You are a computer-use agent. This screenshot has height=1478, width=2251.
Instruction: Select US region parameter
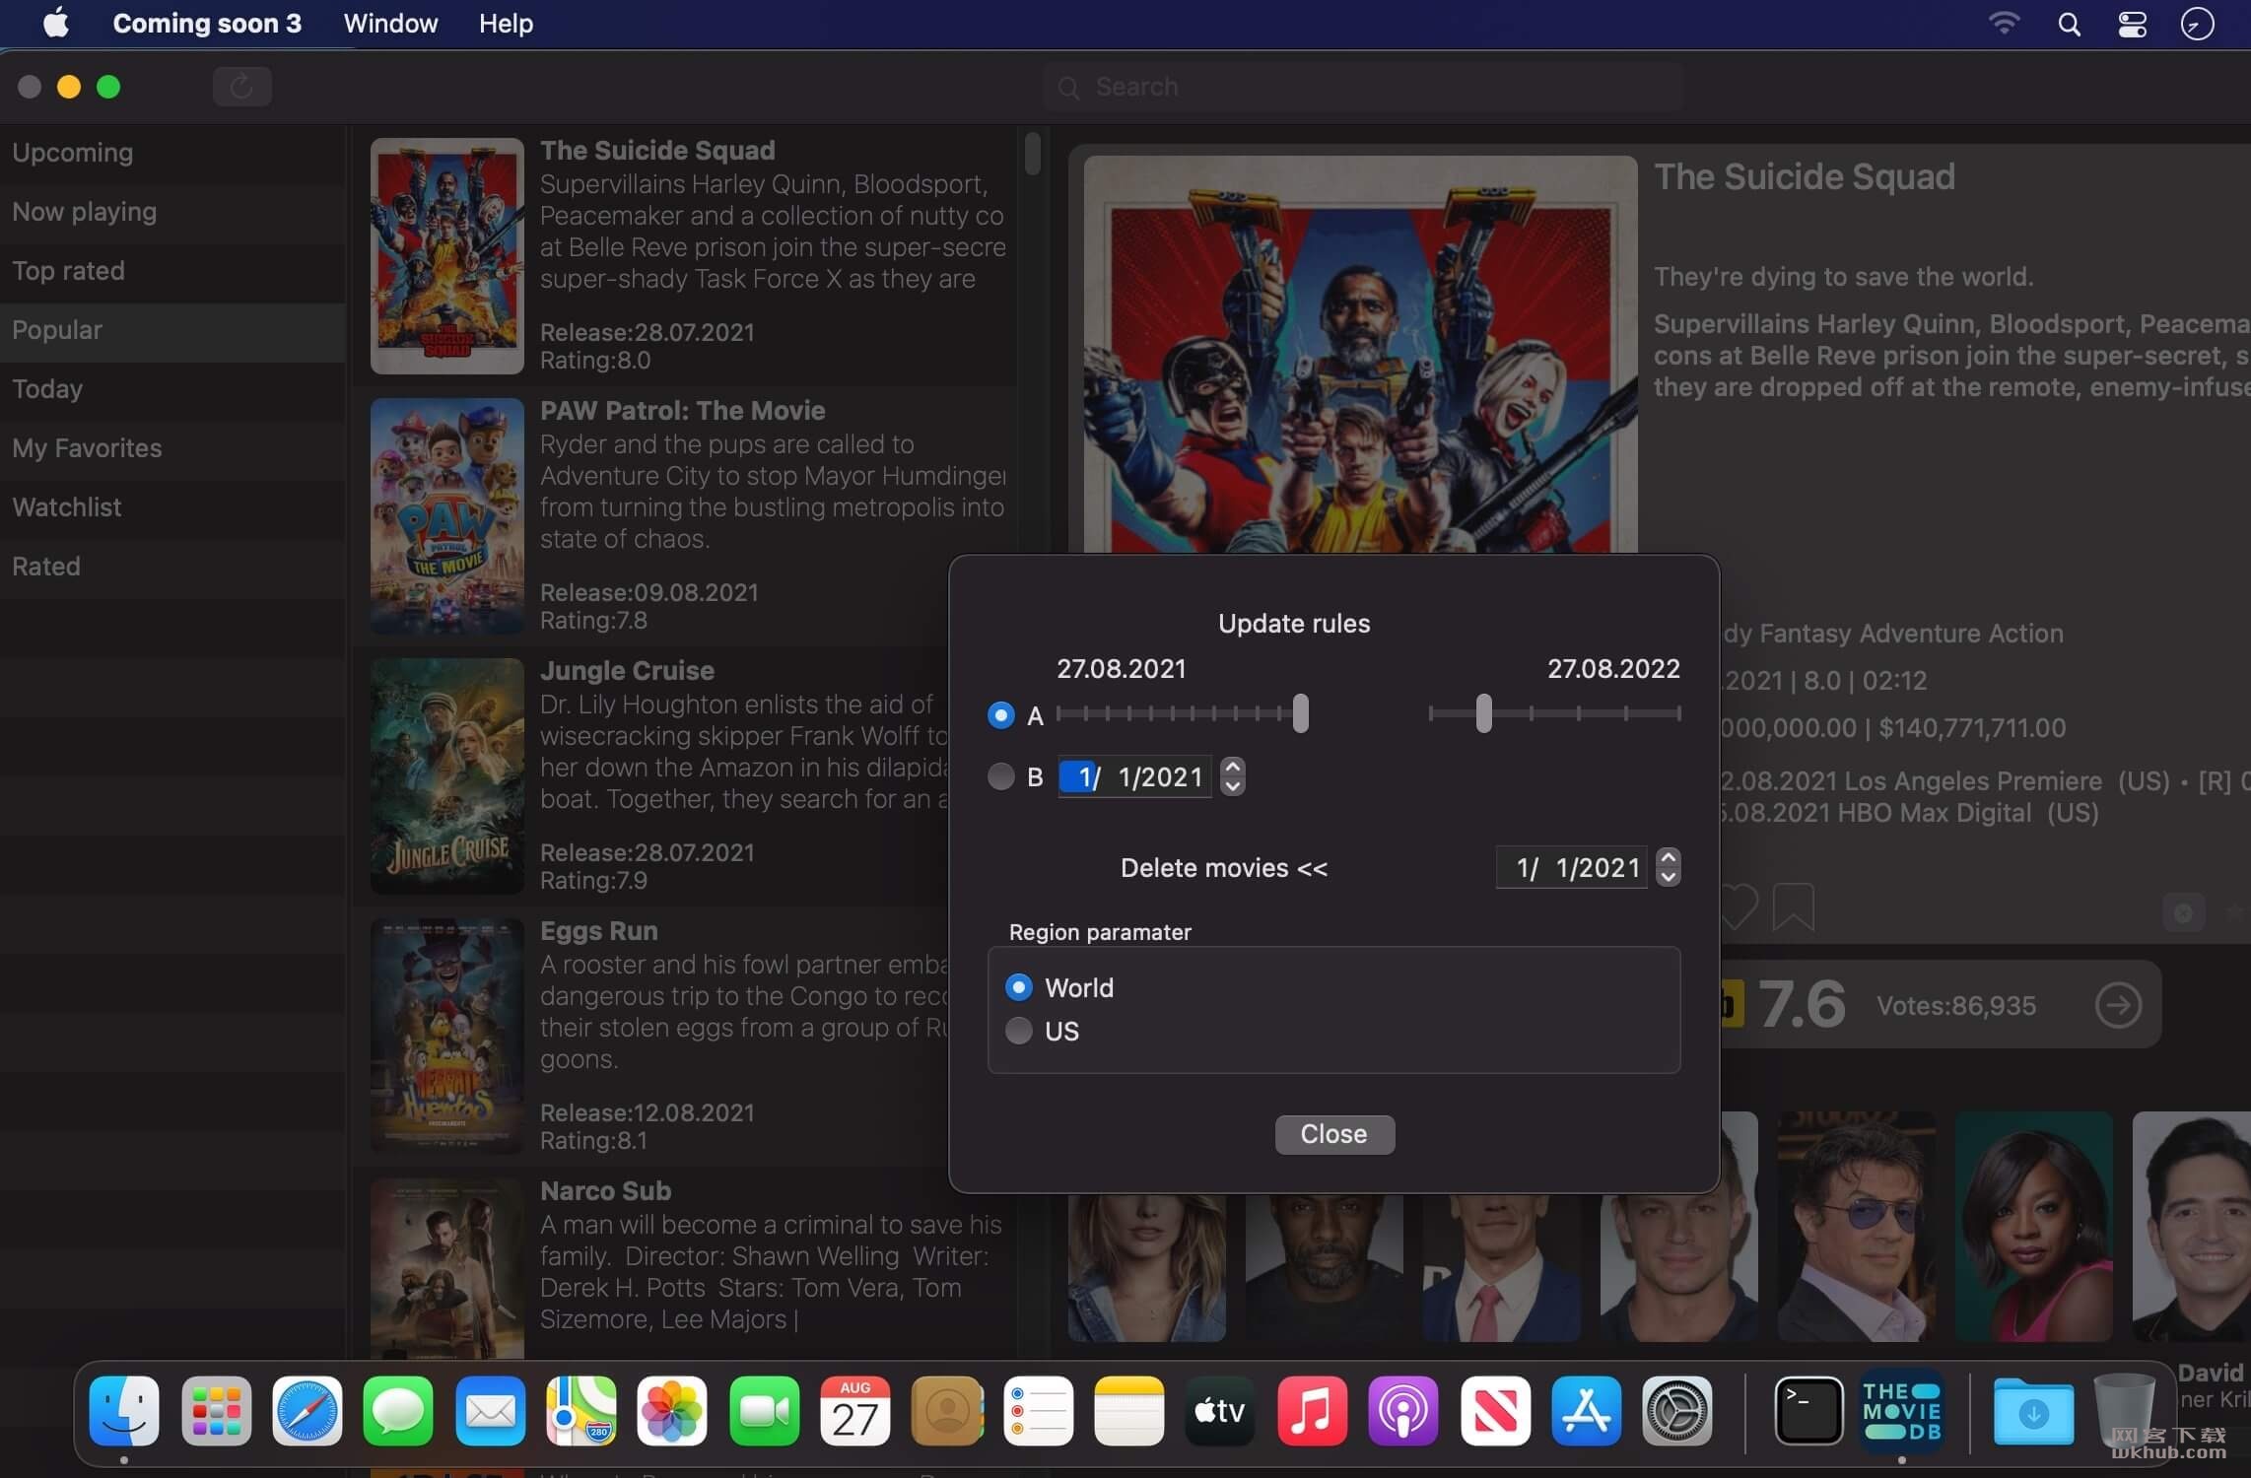[1019, 1031]
